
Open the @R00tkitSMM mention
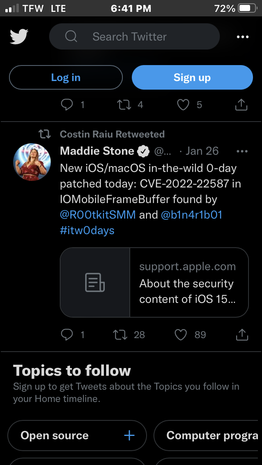[98, 215]
